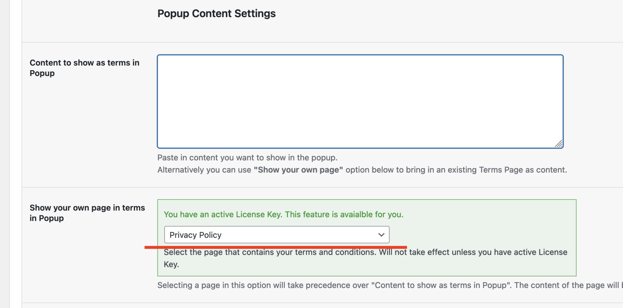The image size is (623, 308).
Task: Click the Popup Content Settings heading
Action: (216, 14)
